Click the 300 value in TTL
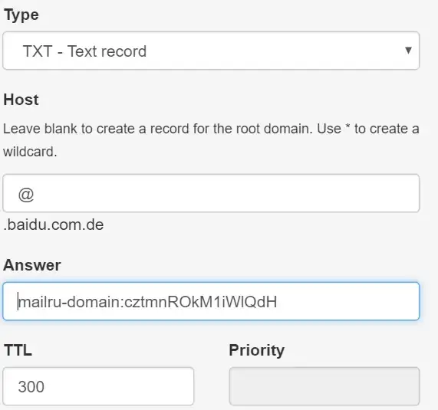438x410 pixels. pos(31,387)
